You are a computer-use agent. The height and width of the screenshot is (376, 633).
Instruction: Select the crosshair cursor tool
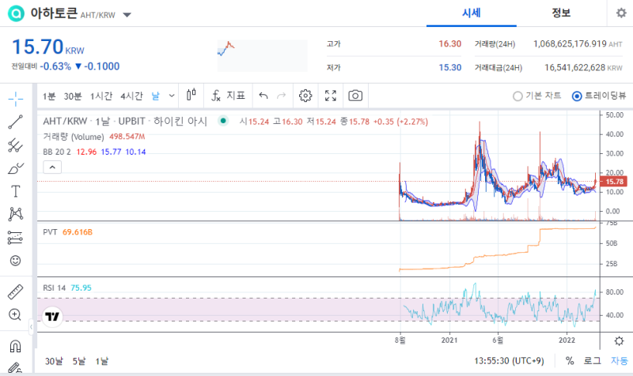[x=15, y=99]
